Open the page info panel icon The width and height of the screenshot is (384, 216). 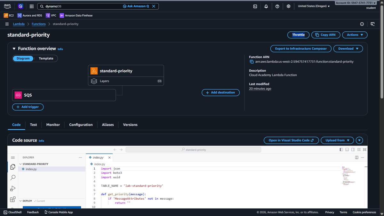pyautogui.click(x=362, y=24)
